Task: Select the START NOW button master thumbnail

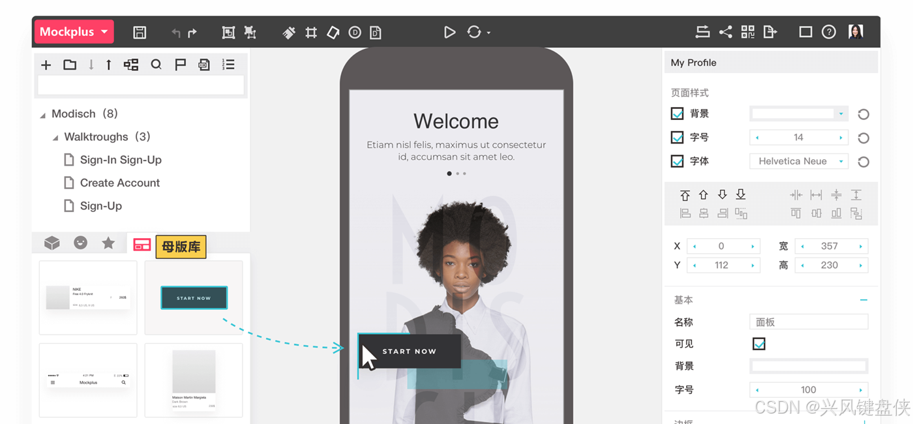Action: (194, 297)
